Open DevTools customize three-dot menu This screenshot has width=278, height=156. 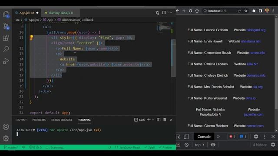(x=265, y=136)
